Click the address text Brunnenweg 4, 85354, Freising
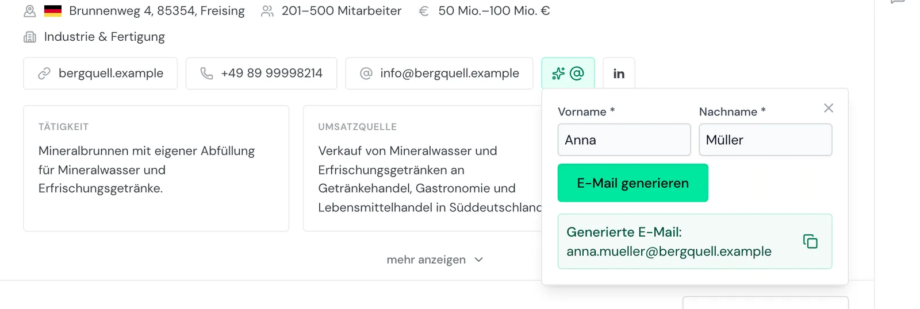Viewport: 920px width, 309px height. (157, 10)
